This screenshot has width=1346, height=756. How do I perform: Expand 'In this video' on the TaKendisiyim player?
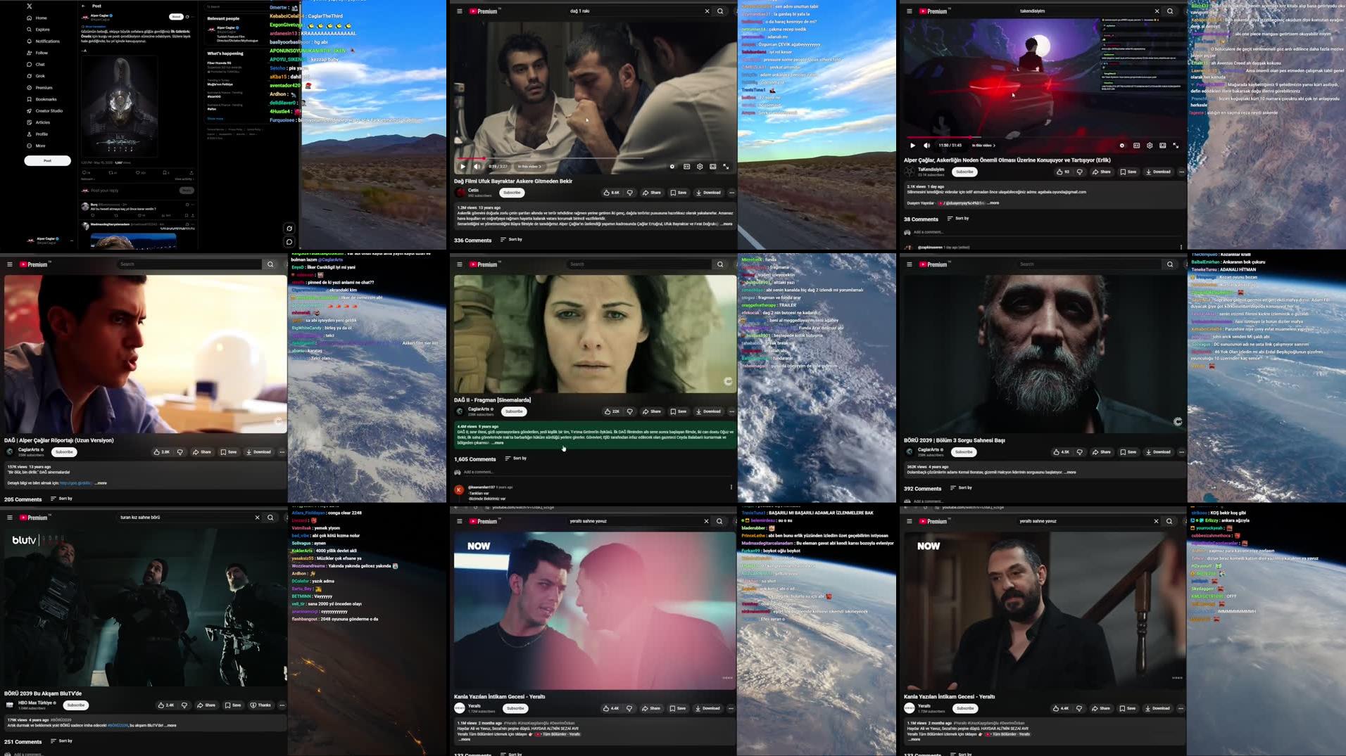coord(983,146)
